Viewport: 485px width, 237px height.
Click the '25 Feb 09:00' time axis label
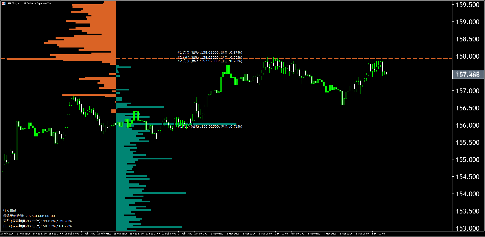pos(72,234)
